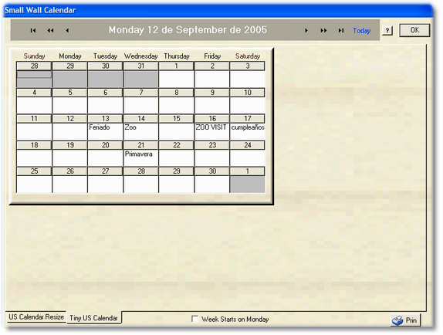Advance with single-right arrow
443x335 pixels.
pos(306,30)
